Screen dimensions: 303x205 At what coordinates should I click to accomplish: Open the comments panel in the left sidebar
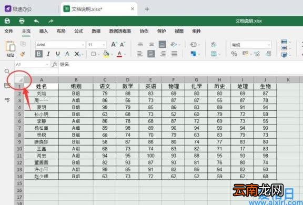point(7,85)
